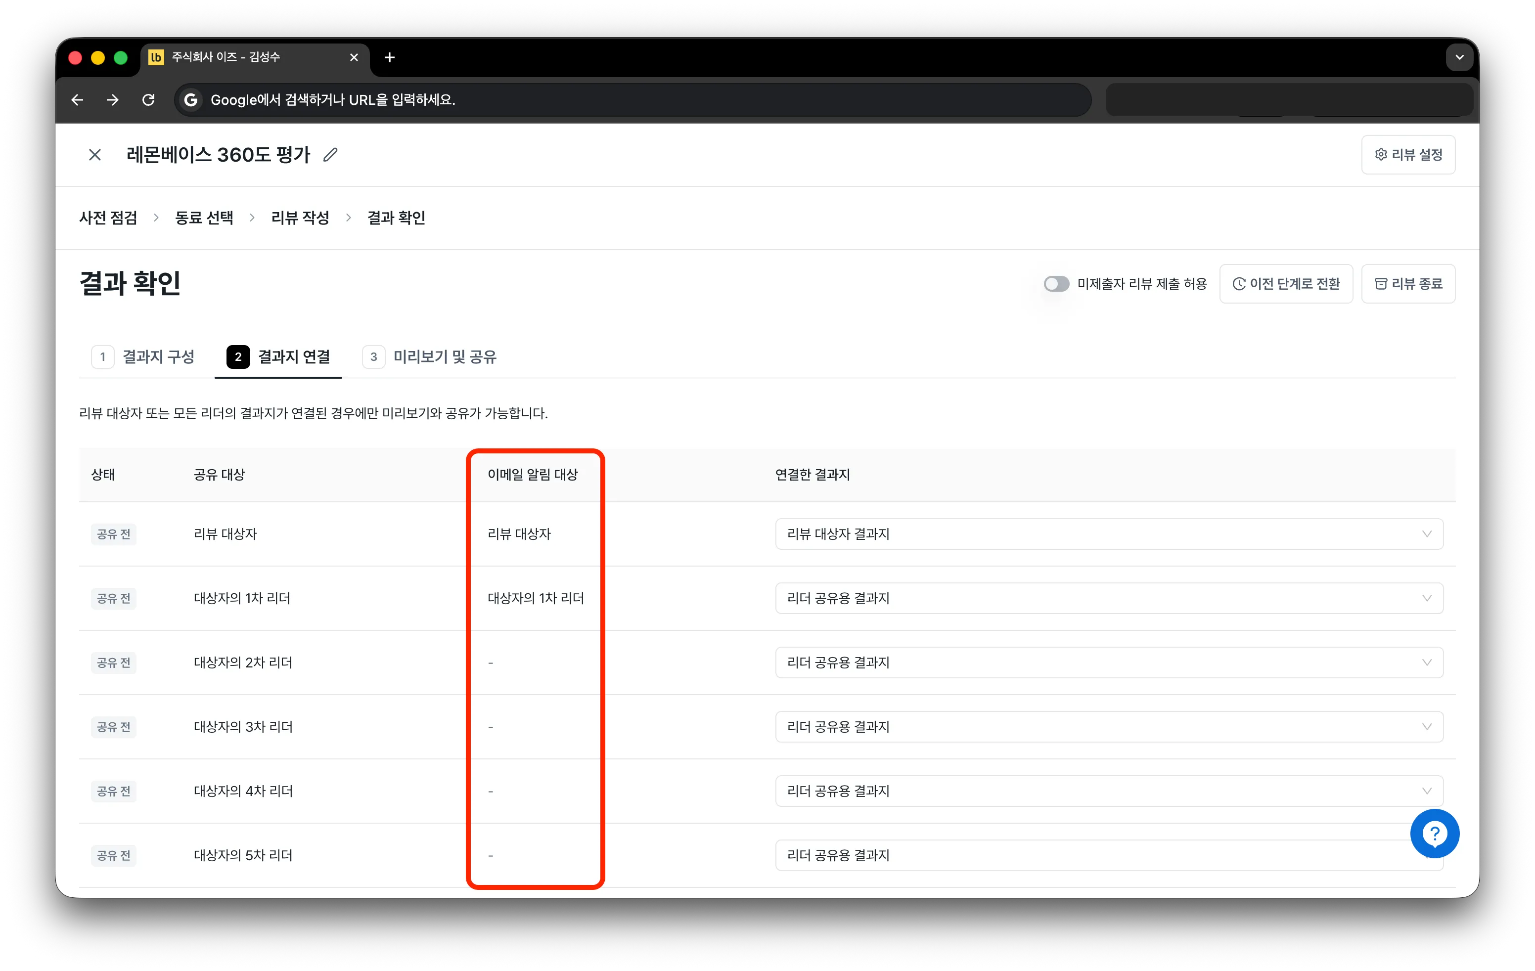1535x971 pixels.
Task: Click the browser forward arrow
Action: tap(113, 99)
